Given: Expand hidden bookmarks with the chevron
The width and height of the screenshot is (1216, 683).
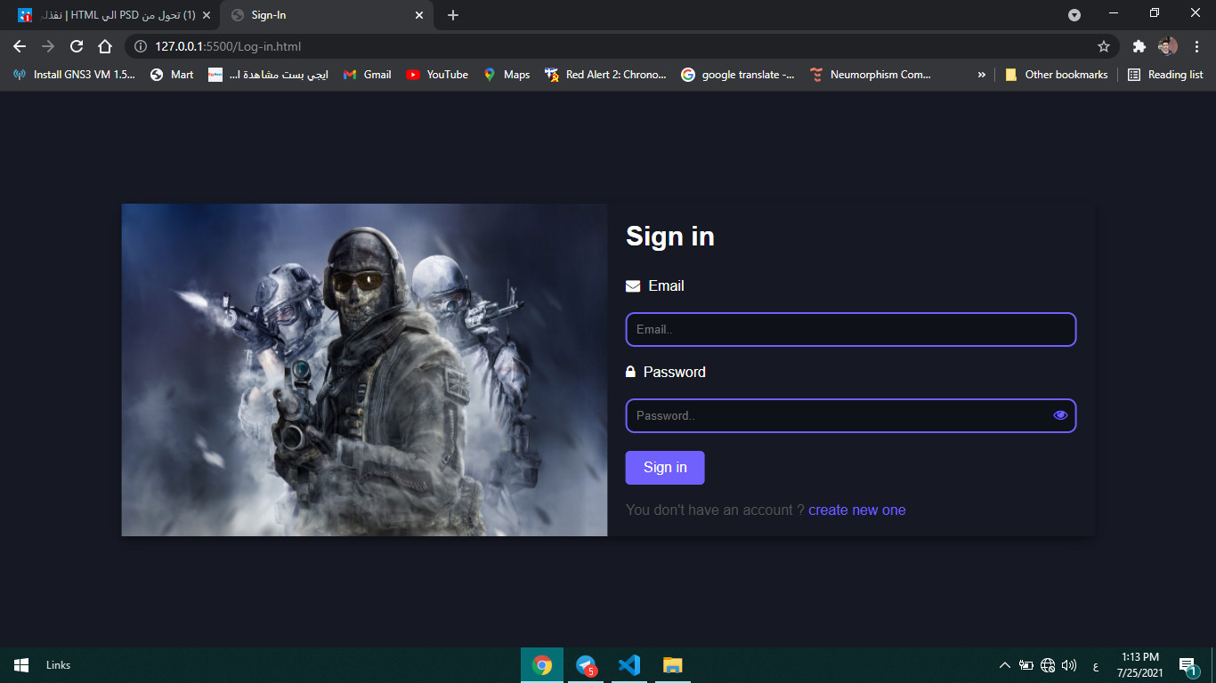Looking at the screenshot, I should [982, 75].
